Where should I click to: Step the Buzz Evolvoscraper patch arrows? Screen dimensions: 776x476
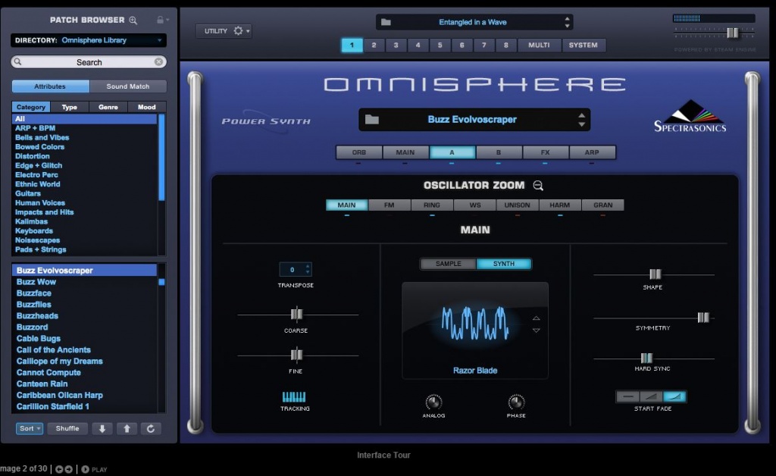tap(581, 120)
